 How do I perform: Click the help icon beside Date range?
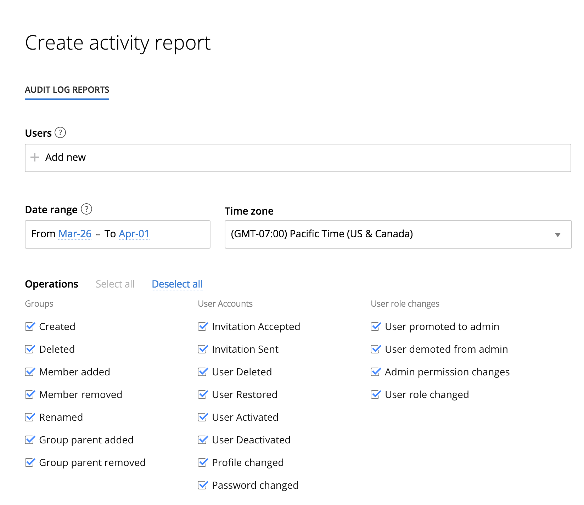point(86,209)
